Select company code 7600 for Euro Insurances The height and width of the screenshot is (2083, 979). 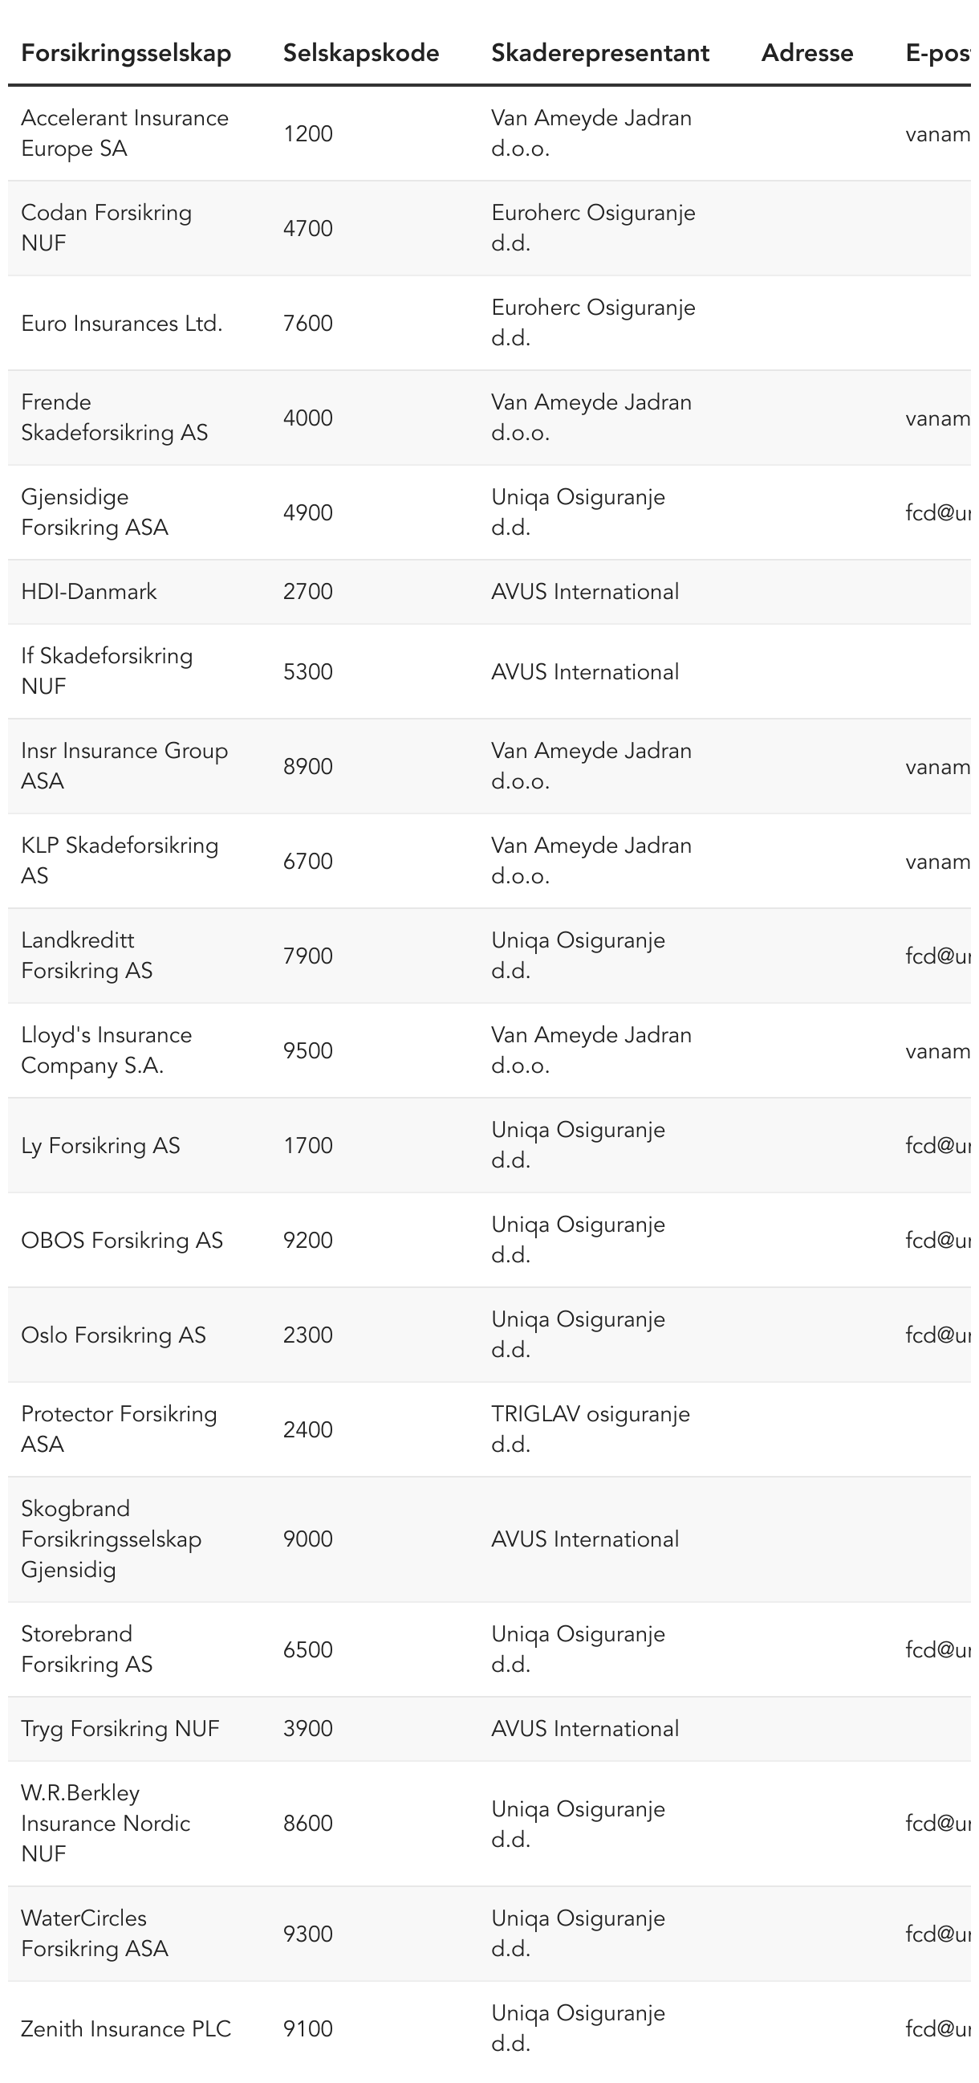coord(308,324)
